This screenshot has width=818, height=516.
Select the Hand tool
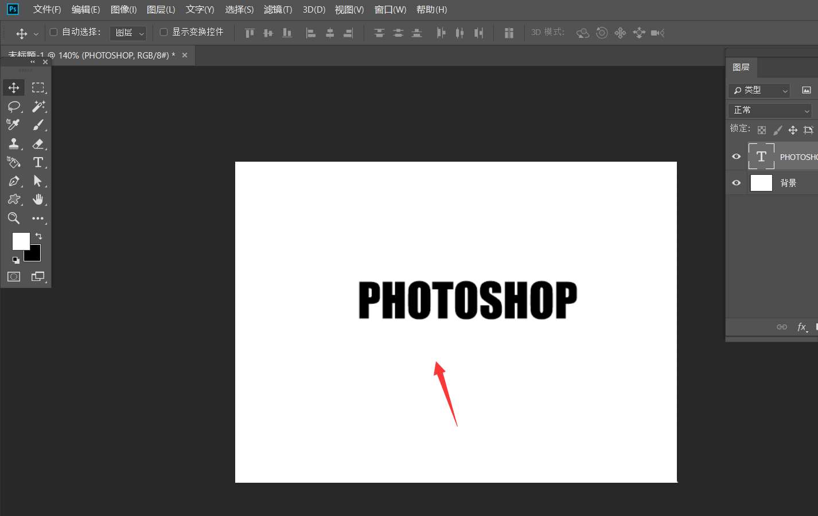coord(38,200)
